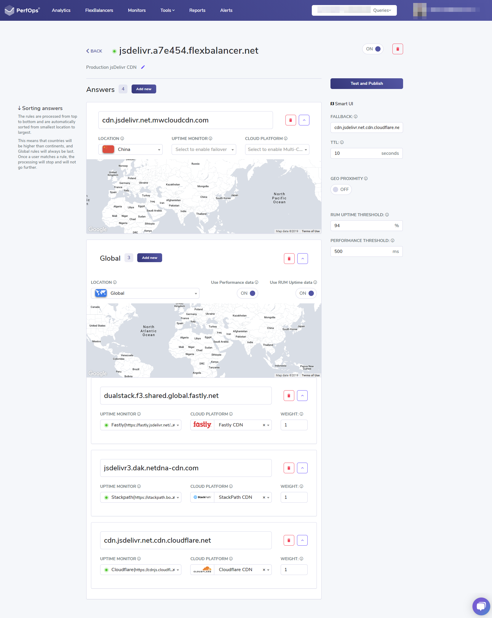Open the Fastly uptime monitor dropdown

pos(140,425)
